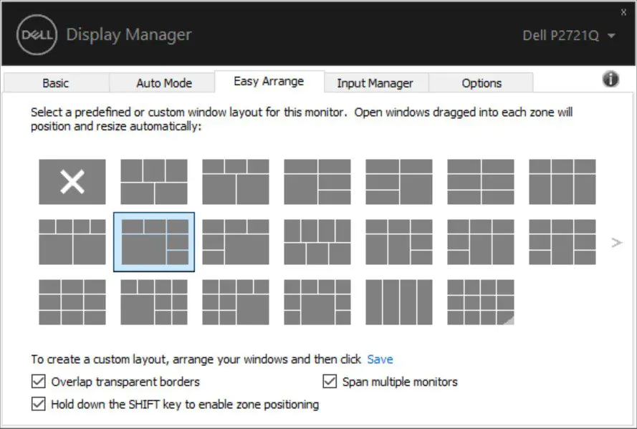Select the X layout to disable Easy Arrange
The width and height of the screenshot is (637, 429).
coord(72,181)
